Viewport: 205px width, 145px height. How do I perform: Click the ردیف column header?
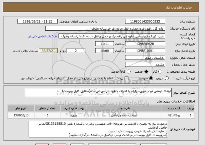point(190,108)
